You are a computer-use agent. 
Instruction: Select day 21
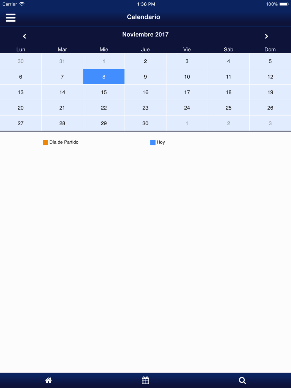pyautogui.click(x=62, y=108)
